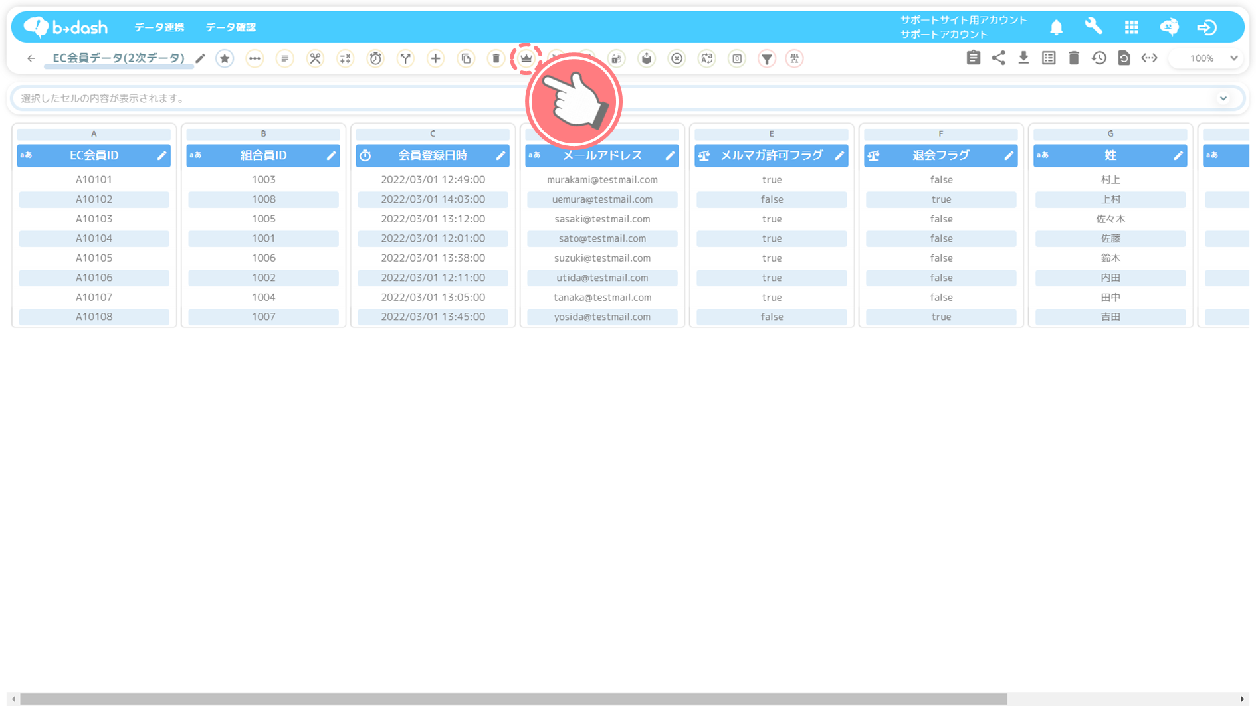1256x706 pixels.
Task: Click the back arrow beside the file name
Action: pyautogui.click(x=31, y=58)
